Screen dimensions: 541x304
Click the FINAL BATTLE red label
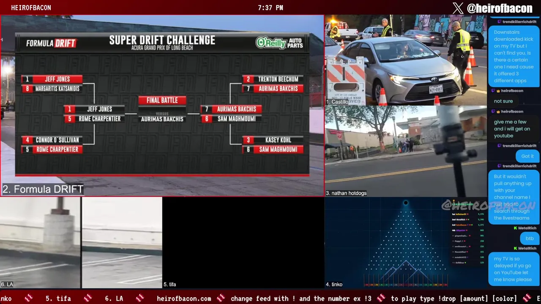162,100
